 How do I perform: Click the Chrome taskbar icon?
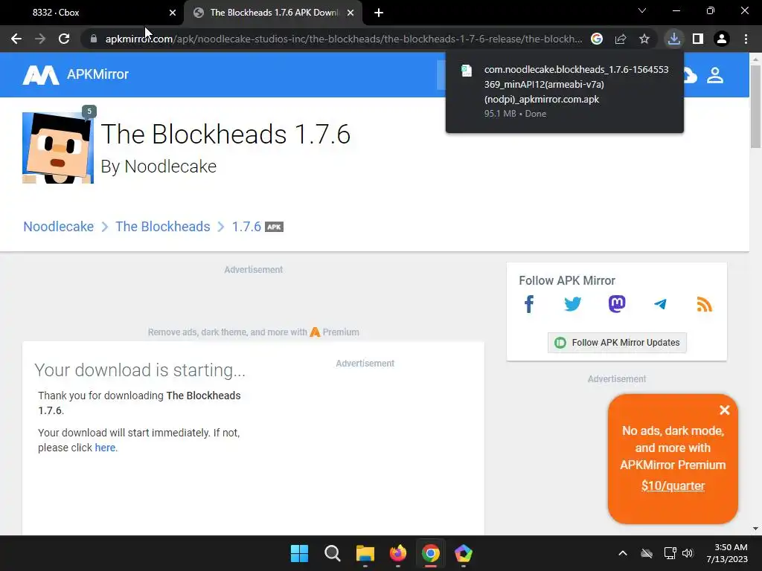coord(431,553)
